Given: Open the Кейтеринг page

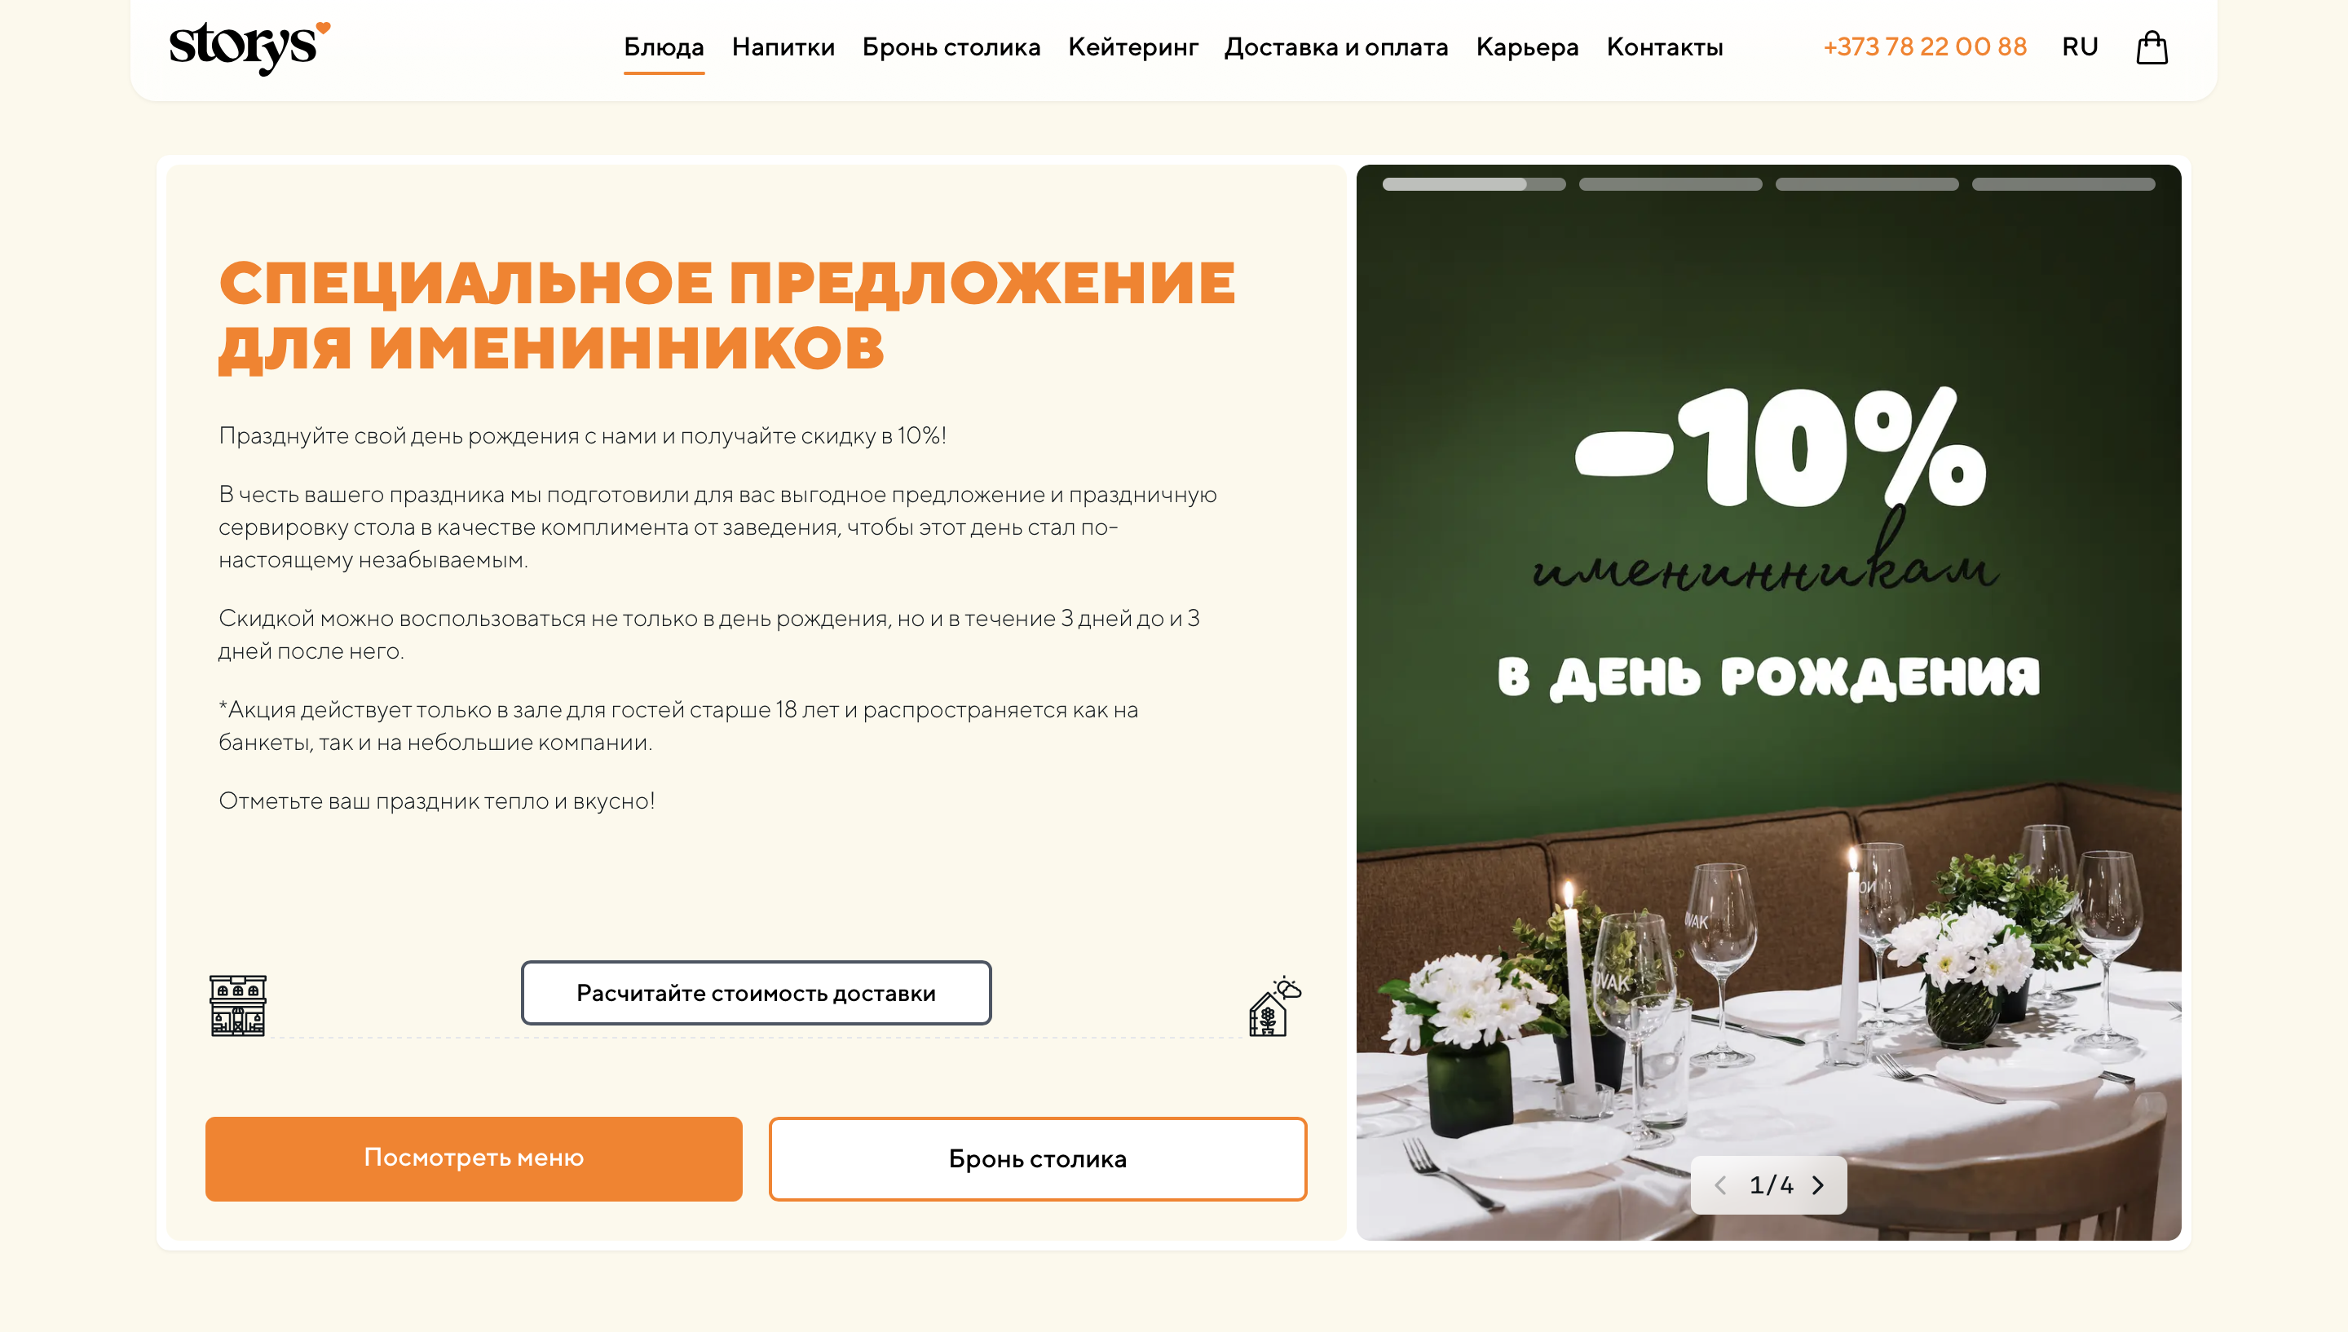Looking at the screenshot, I should click(x=1132, y=46).
